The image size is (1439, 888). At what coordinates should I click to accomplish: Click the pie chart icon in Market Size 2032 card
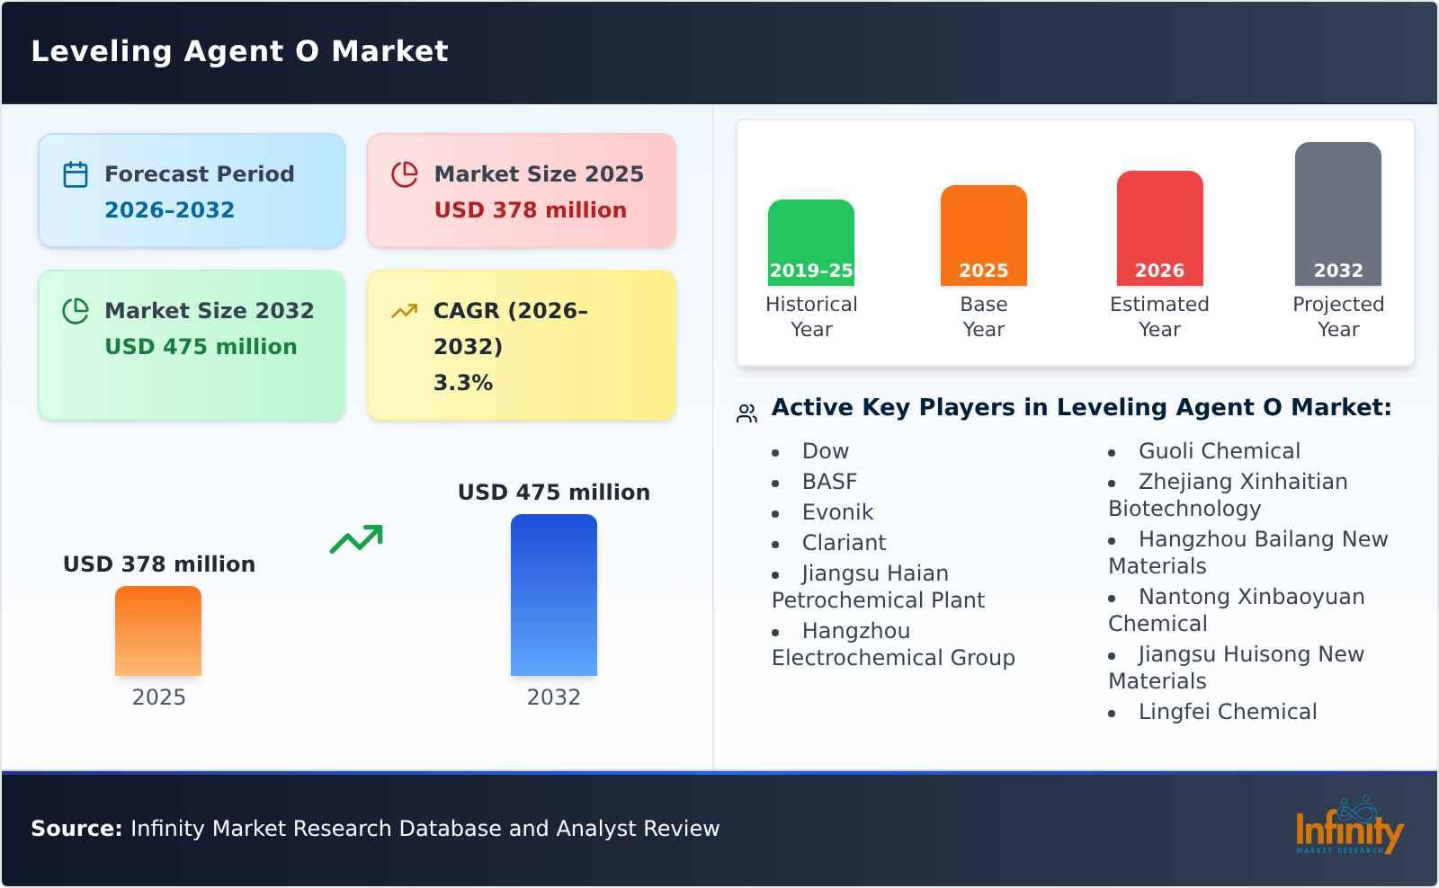(x=76, y=311)
